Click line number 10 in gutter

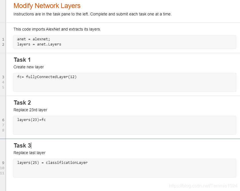tap(2, 168)
